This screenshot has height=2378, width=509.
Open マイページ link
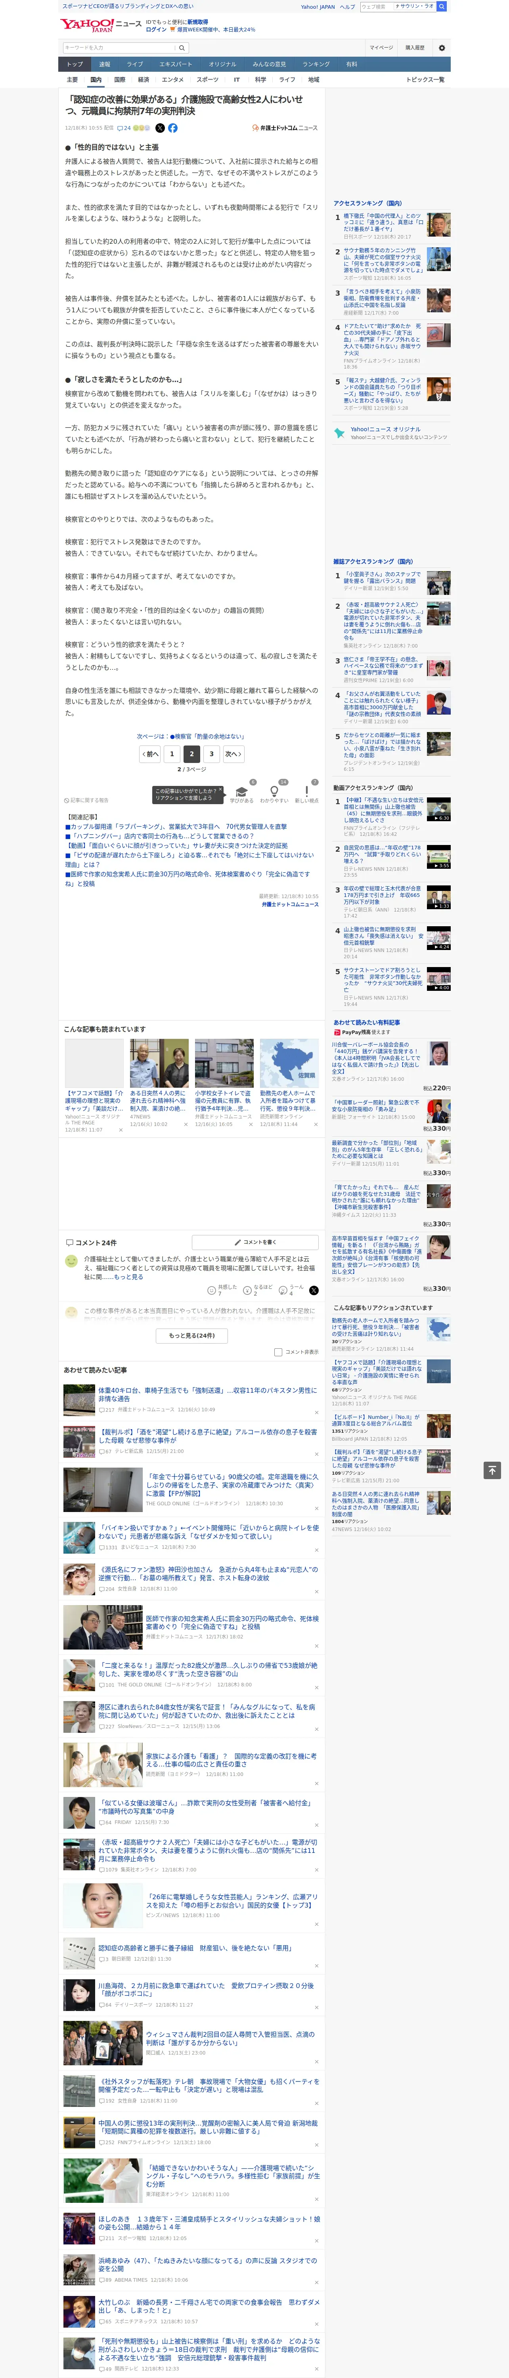(x=381, y=47)
